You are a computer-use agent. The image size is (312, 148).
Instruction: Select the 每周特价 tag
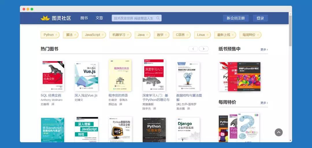click(x=250, y=35)
